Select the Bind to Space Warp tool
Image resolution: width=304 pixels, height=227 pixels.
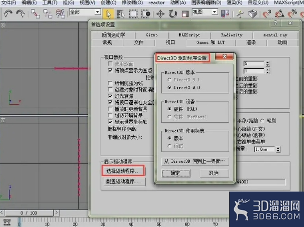[x=60, y=14]
